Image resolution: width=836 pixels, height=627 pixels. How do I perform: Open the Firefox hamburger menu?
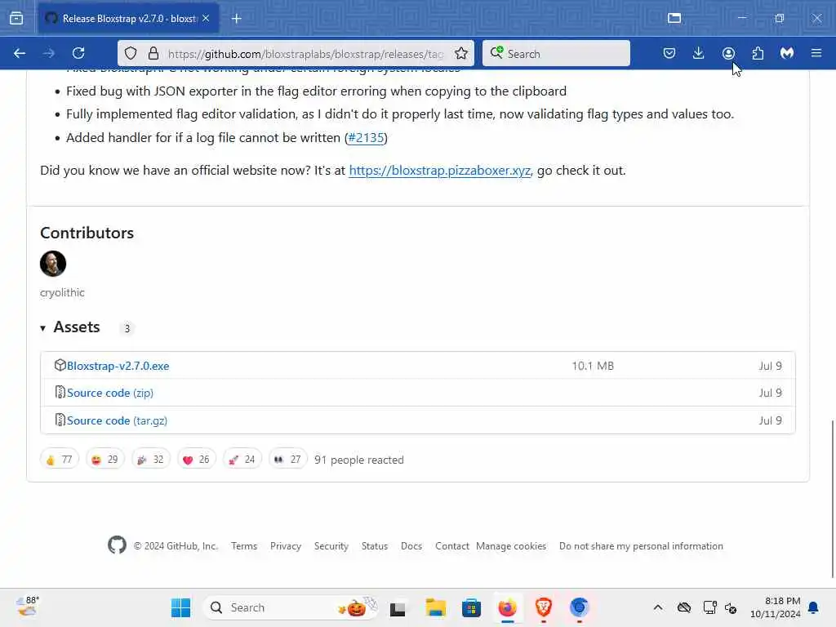click(816, 53)
